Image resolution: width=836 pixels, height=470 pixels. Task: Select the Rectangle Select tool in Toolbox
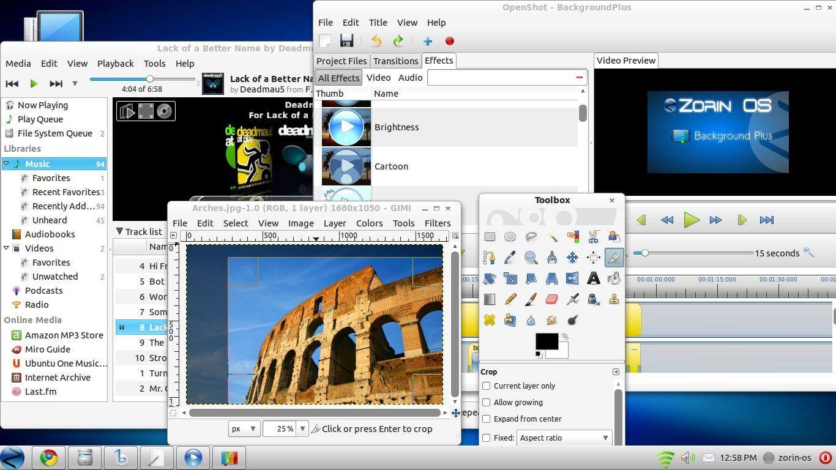[x=490, y=237]
